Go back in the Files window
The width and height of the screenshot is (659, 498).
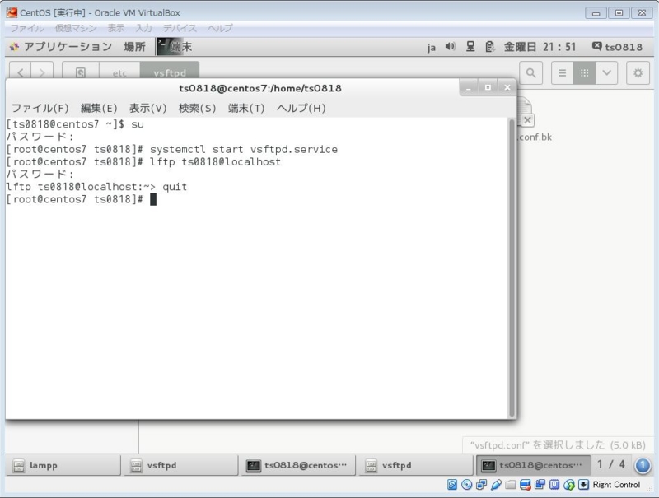coord(20,72)
